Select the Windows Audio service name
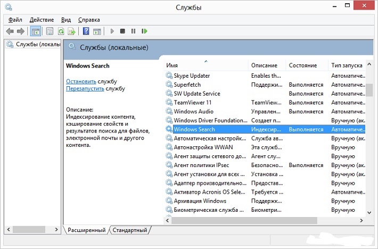 (x=194, y=111)
